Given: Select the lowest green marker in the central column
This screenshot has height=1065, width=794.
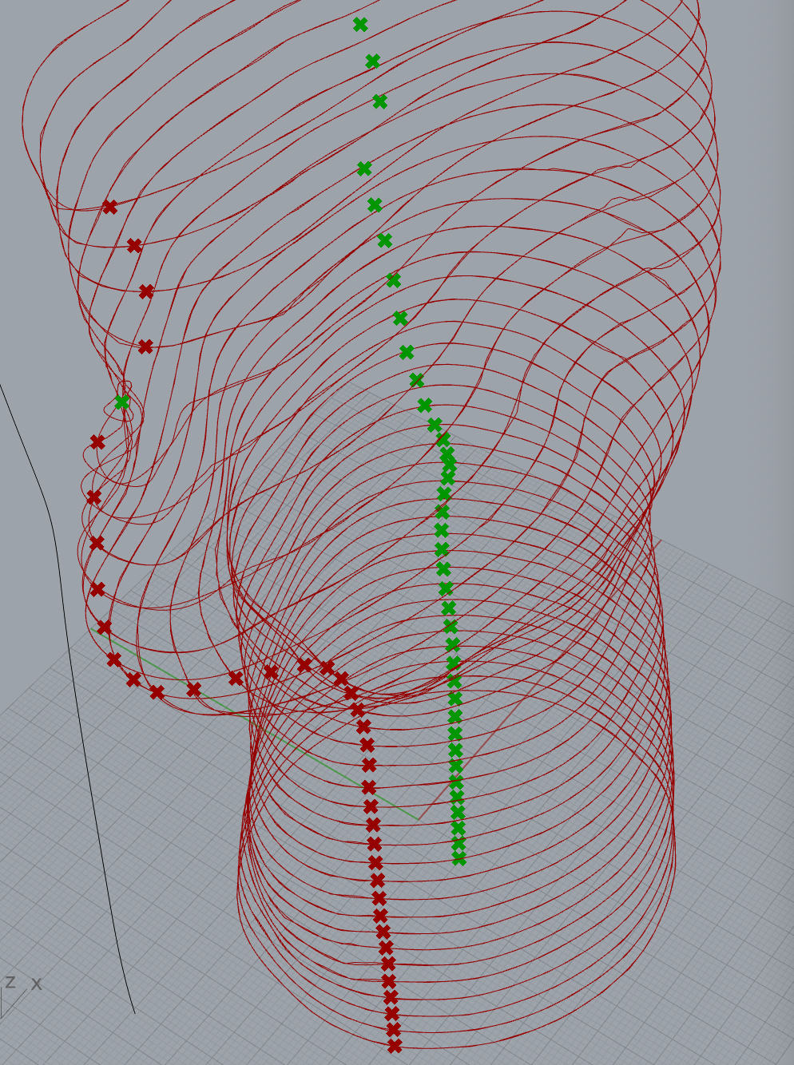Looking at the screenshot, I should pyautogui.click(x=459, y=860).
